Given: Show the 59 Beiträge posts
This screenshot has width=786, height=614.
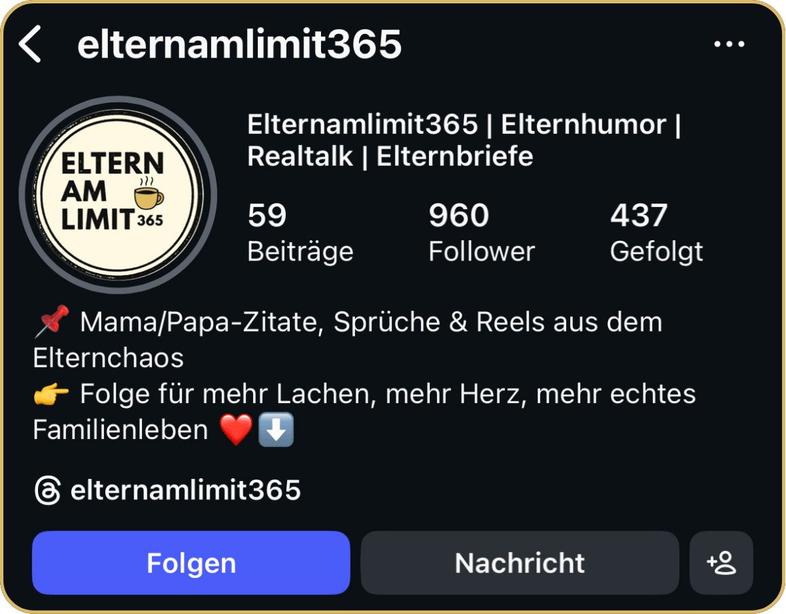Looking at the screenshot, I should 300,232.
